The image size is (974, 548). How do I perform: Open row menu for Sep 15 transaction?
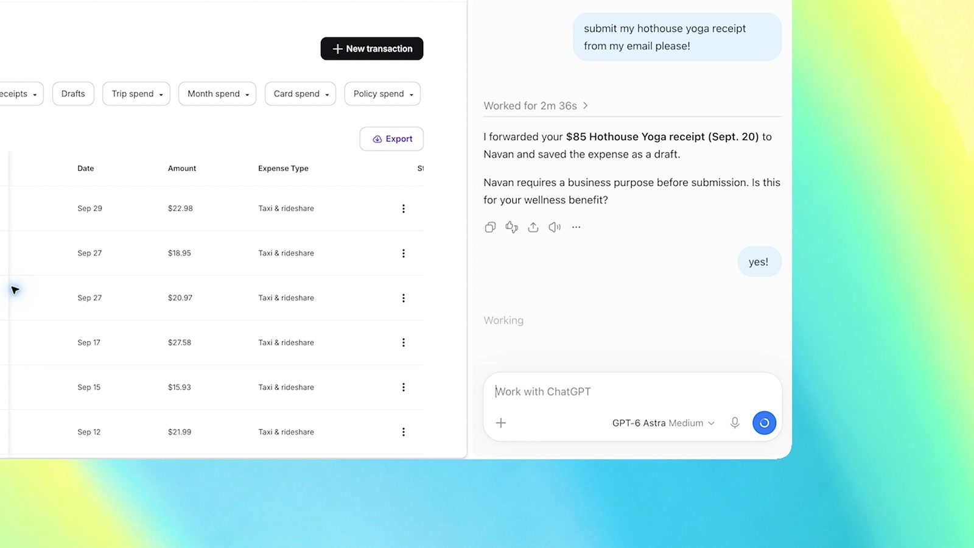[403, 387]
